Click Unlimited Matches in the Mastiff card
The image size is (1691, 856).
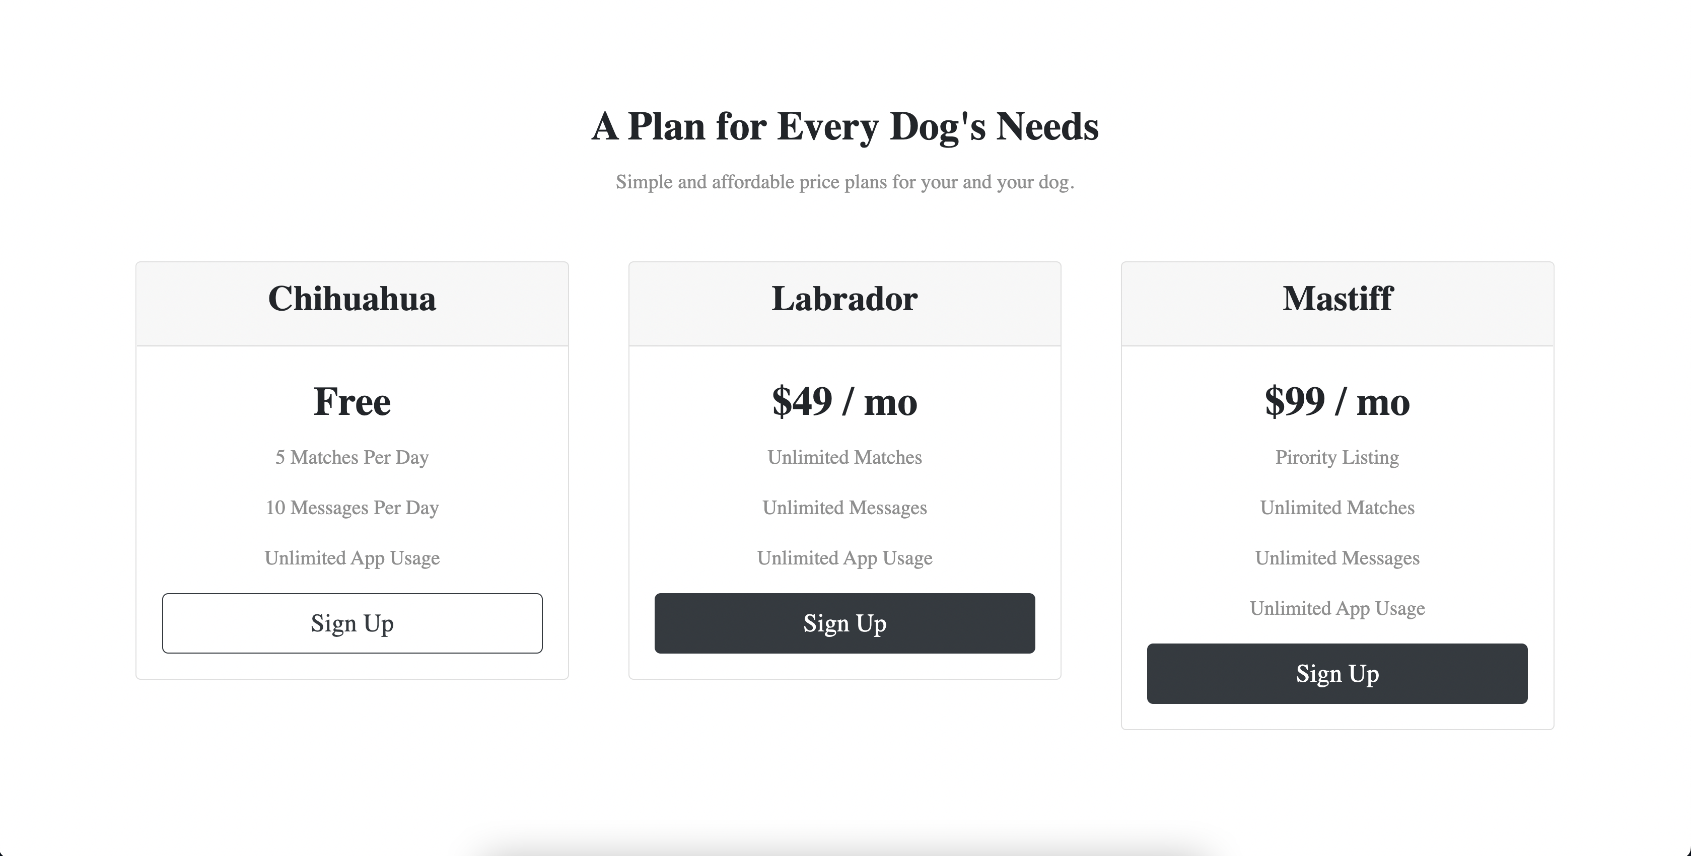tap(1336, 508)
